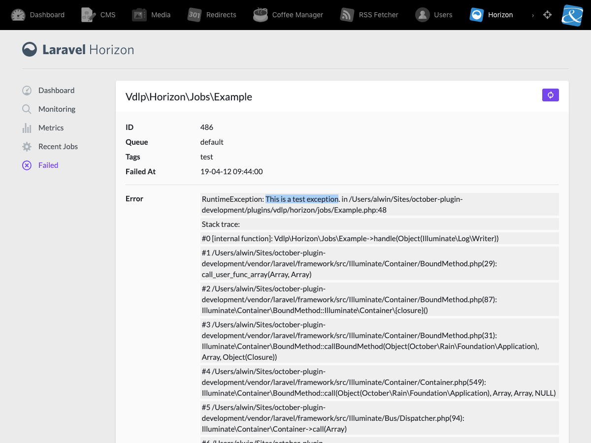The width and height of the screenshot is (591, 443).
Task: Open account menu via ampersand avatar
Action: pyautogui.click(x=572, y=15)
